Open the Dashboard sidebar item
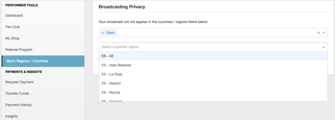The height and width of the screenshot is (120, 335). coord(14,15)
